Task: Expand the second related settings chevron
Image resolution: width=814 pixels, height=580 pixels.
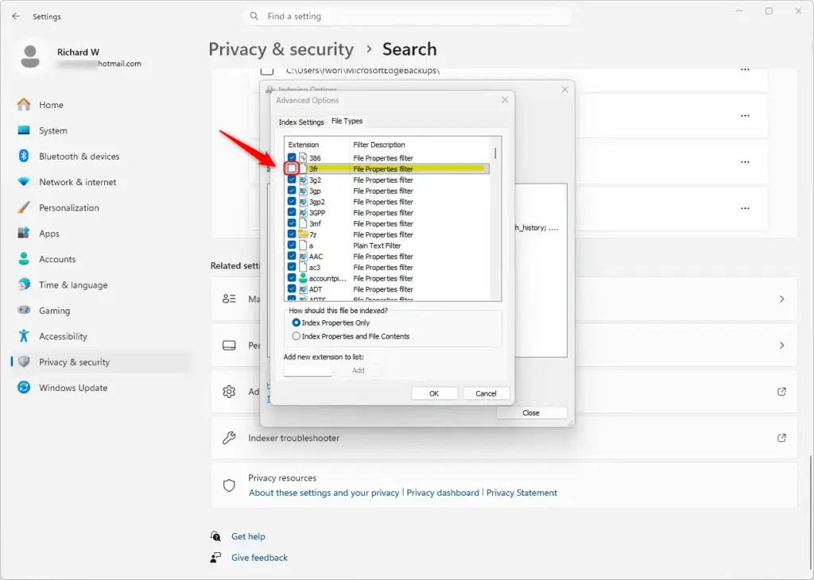Action: (x=782, y=346)
